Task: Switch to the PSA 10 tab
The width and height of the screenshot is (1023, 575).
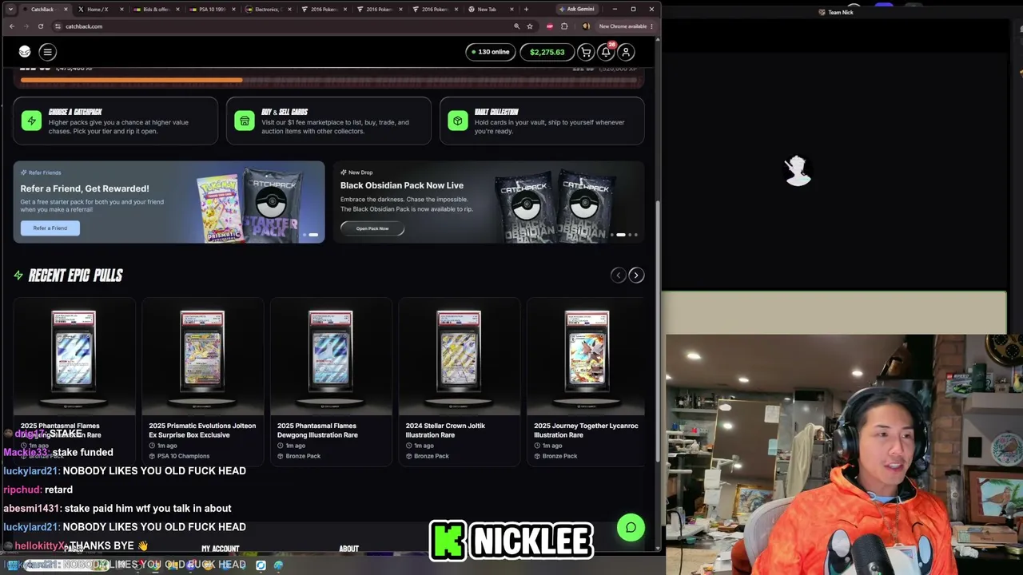Action: [212, 10]
